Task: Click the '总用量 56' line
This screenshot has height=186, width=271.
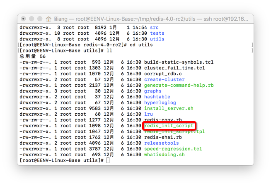Action: [x=32, y=56]
